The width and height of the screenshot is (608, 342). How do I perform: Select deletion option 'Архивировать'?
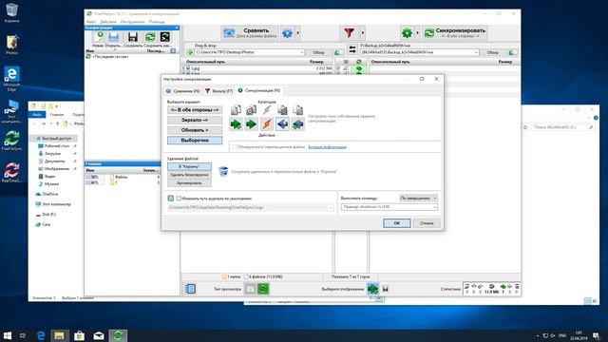(x=190, y=183)
